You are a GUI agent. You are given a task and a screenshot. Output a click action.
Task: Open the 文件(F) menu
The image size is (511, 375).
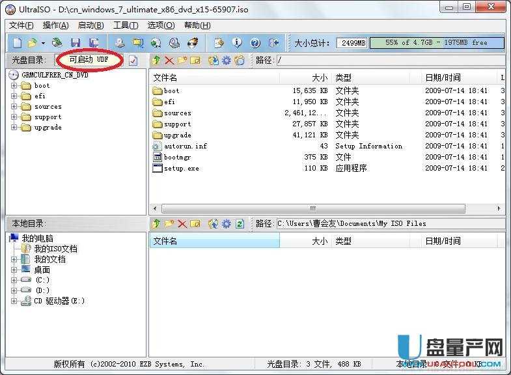pos(21,25)
